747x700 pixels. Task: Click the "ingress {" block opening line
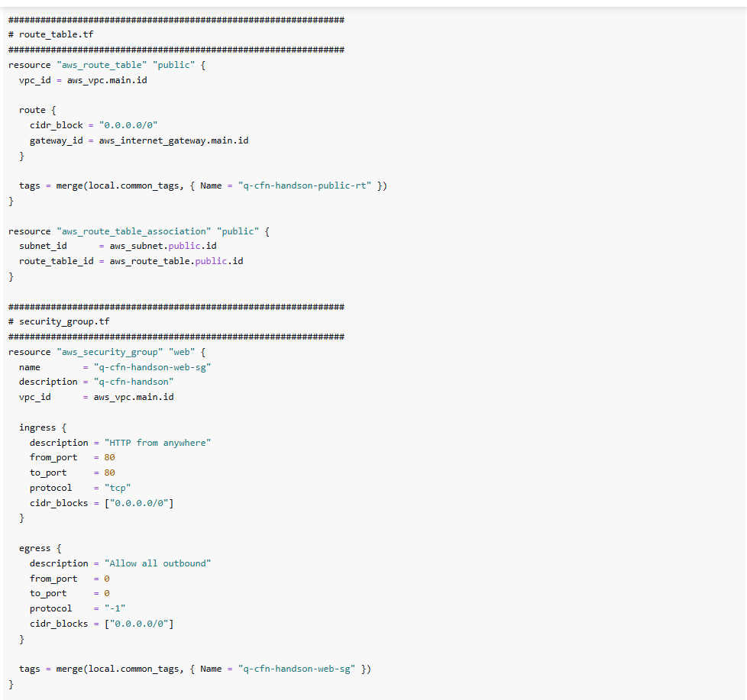click(x=43, y=427)
